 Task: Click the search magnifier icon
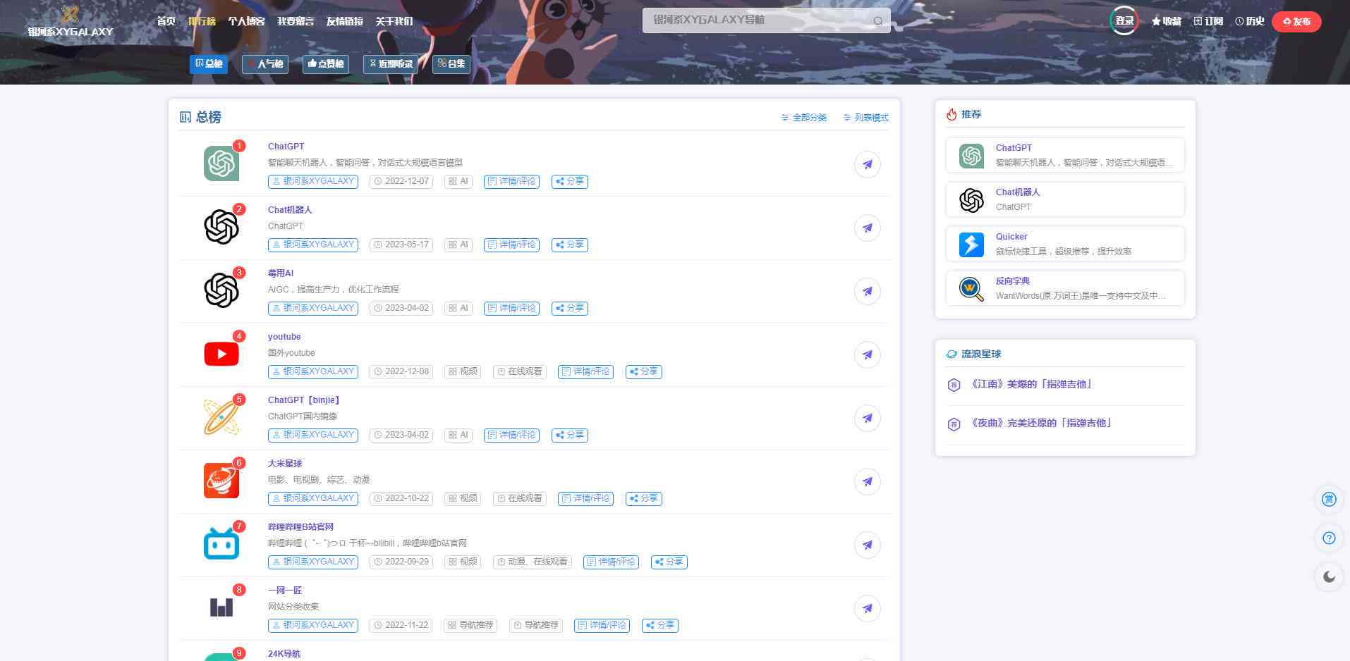pyautogui.click(x=878, y=20)
